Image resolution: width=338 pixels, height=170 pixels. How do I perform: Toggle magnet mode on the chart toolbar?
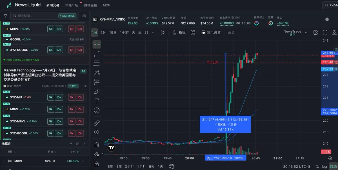(97, 145)
